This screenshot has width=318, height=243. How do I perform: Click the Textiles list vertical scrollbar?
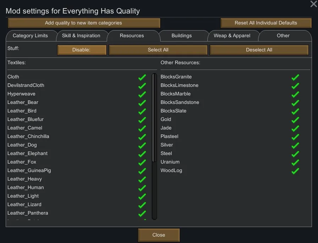[154, 117]
